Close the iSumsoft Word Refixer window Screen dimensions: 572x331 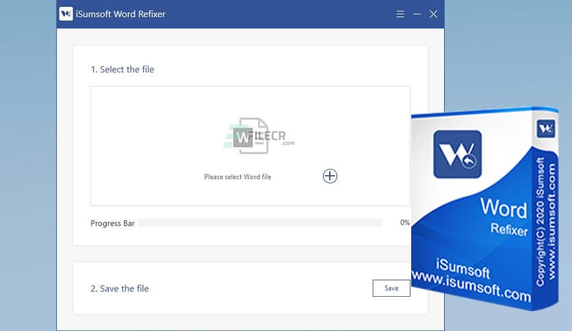click(433, 14)
